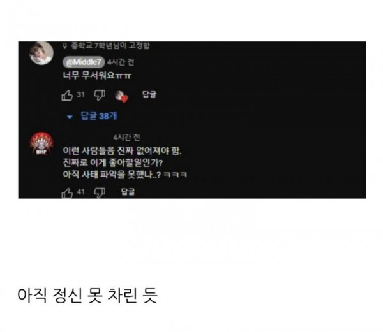This screenshot has height=332, width=383.
Task: Reply to @Middle7 via 답글 button
Action: [x=149, y=94]
